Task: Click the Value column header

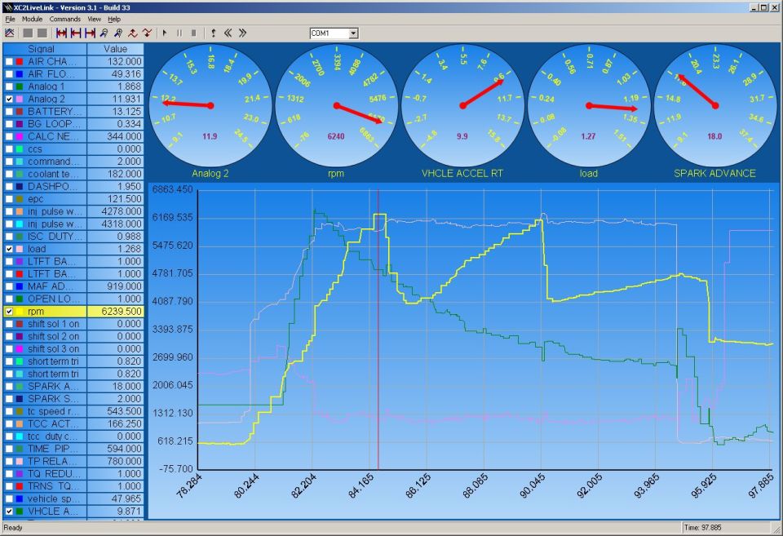Action: (115, 49)
